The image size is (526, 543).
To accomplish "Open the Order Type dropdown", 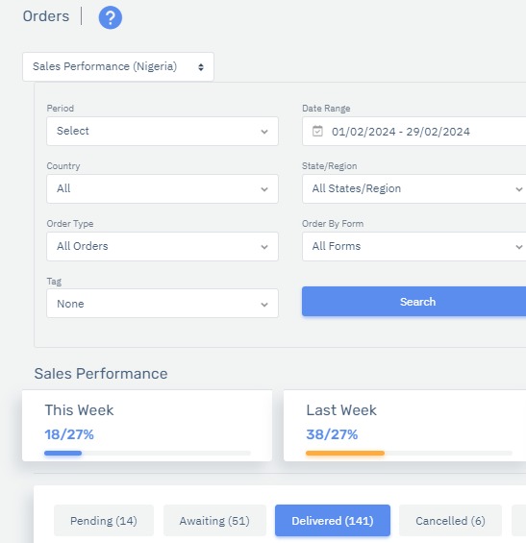I will [x=163, y=246].
